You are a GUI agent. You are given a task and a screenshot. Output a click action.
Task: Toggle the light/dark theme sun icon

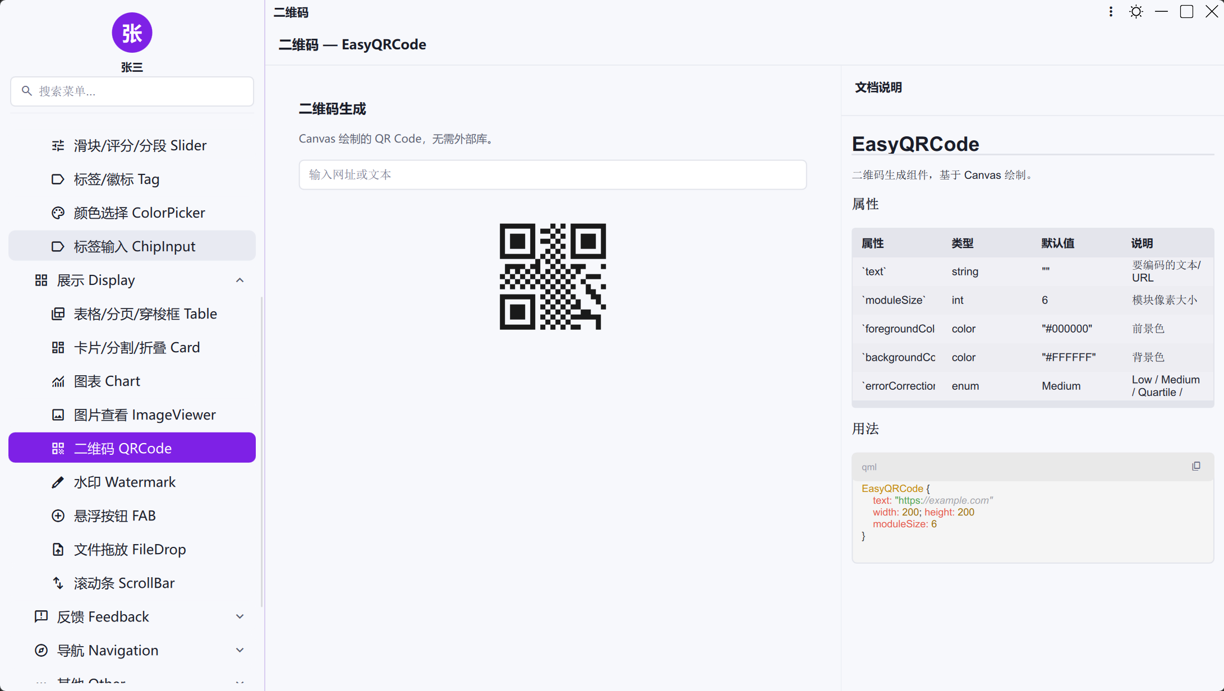coord(1136,12)
